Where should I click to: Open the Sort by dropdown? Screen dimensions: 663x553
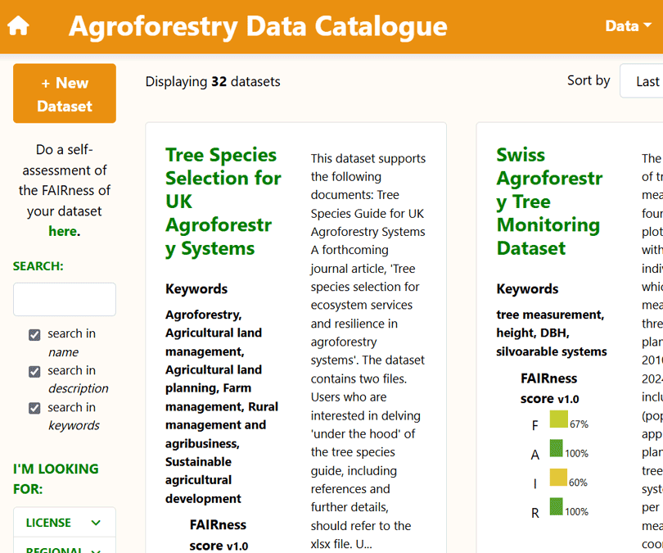click(x=642, y=81)
